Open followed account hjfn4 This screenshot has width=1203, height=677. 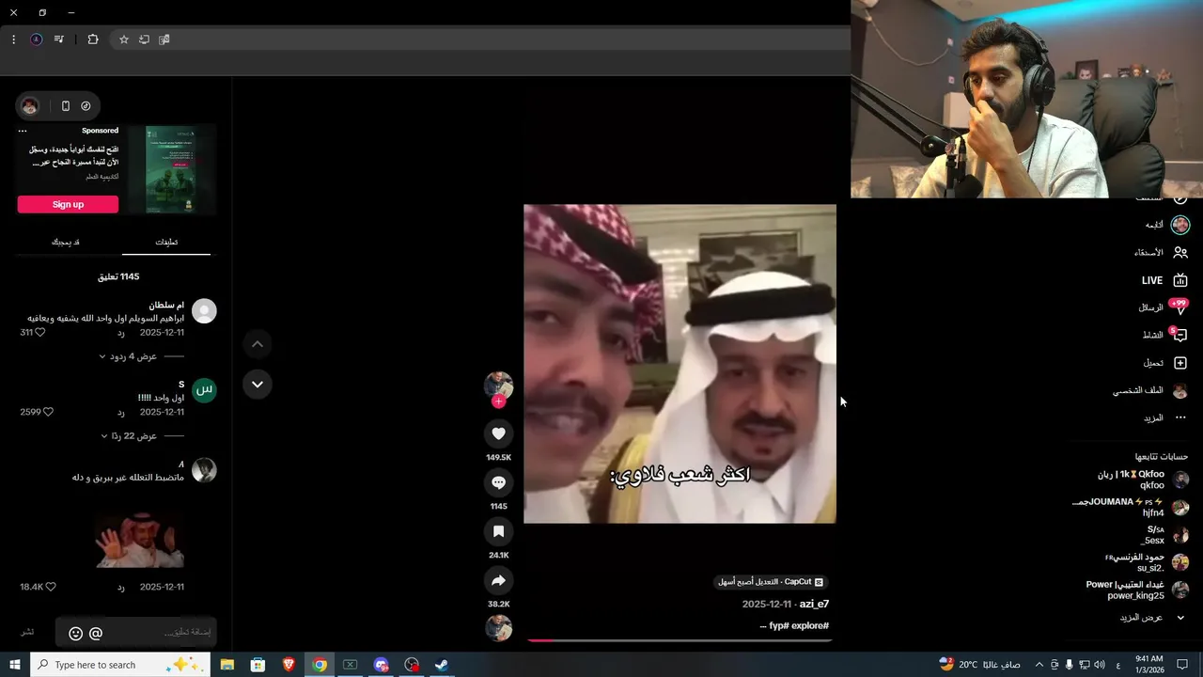(1131, 508)
